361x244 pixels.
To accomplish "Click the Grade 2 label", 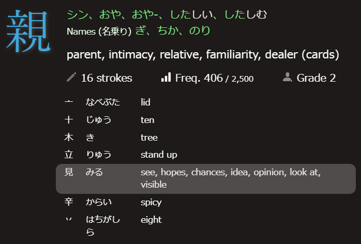I will [317, 78].
